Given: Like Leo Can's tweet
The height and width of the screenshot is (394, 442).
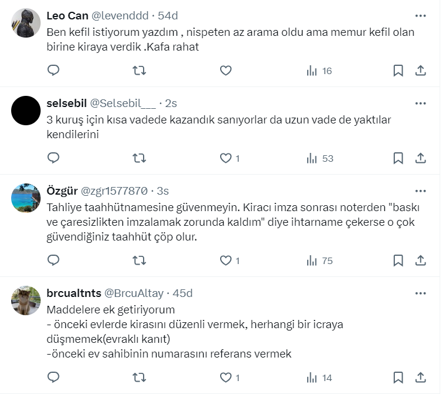Looking at the screenshot, I should (225, 71).
